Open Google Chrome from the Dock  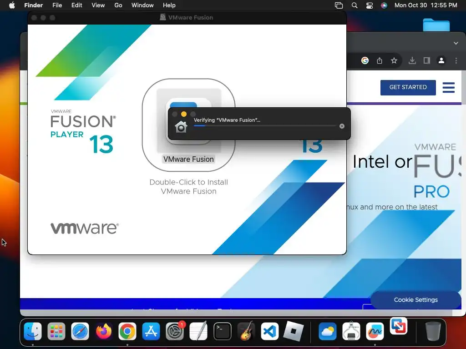[127, 331]
